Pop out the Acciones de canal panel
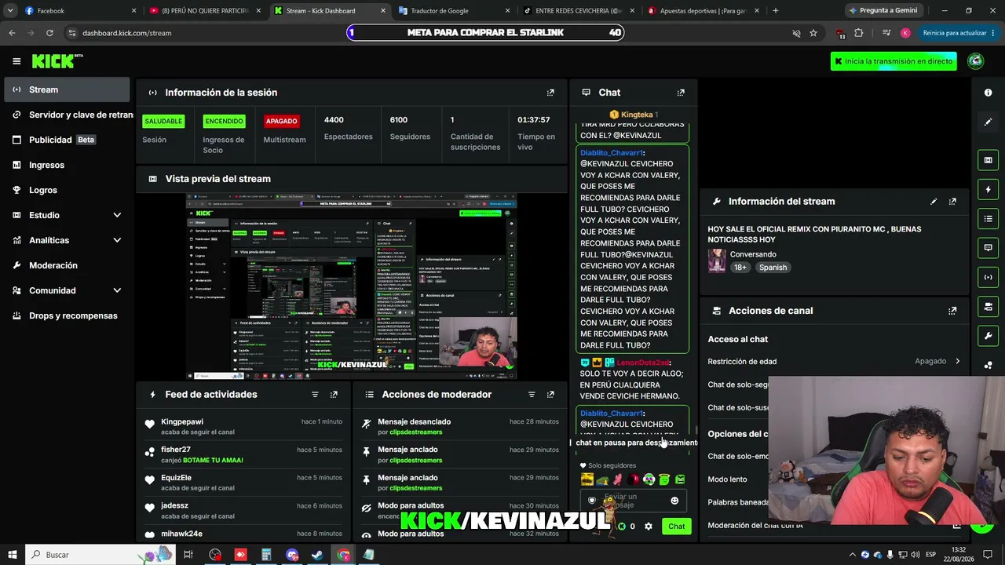 pos(952,311)
